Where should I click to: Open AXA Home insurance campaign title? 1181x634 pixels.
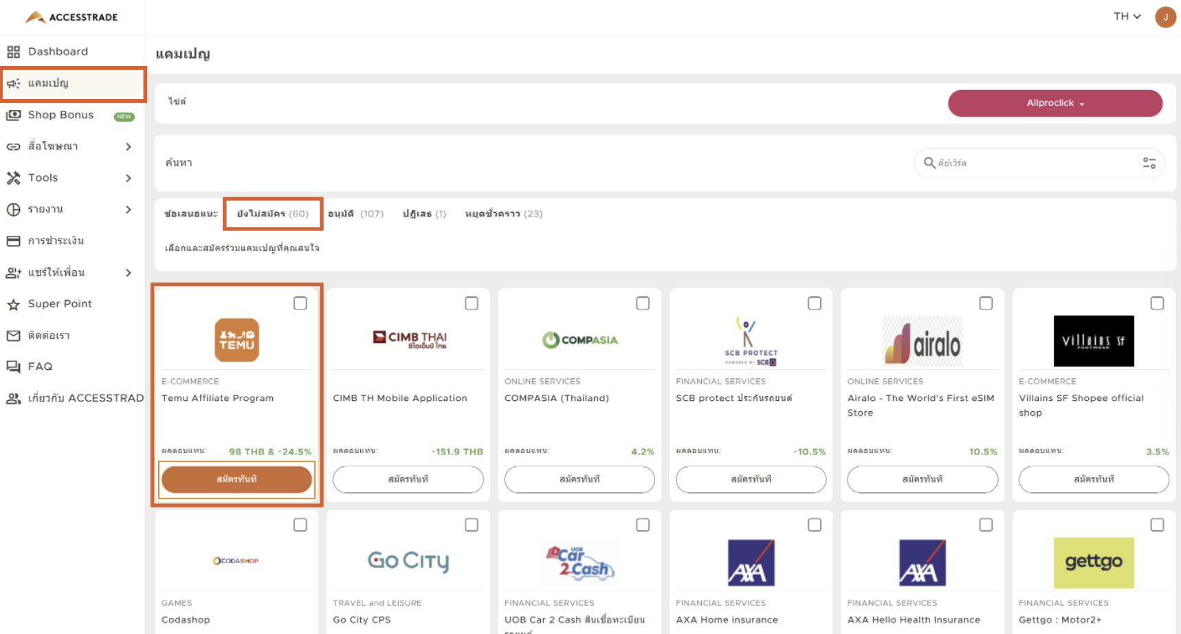tap(727, 620)
